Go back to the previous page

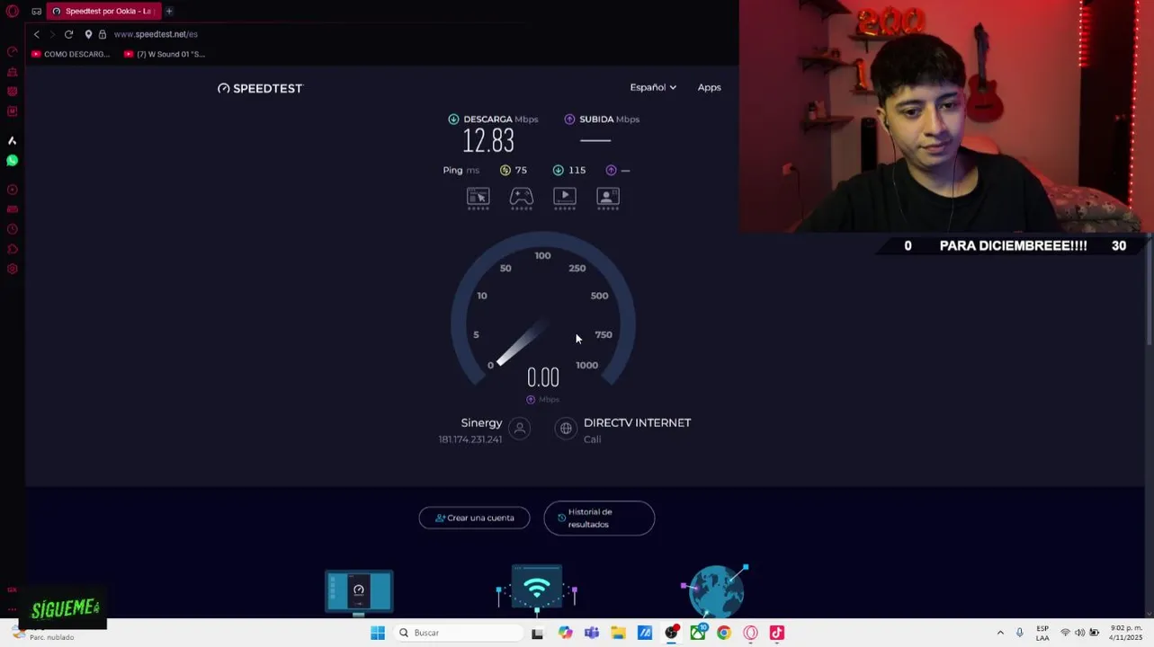(x=37, y=34)
